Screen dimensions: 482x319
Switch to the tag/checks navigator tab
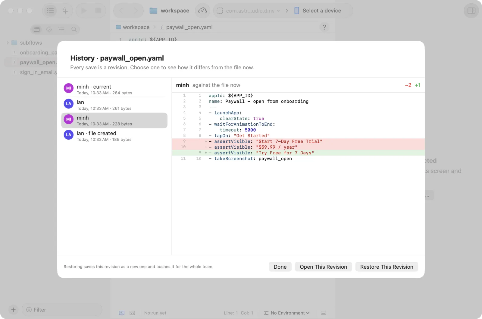coord(49,29)
